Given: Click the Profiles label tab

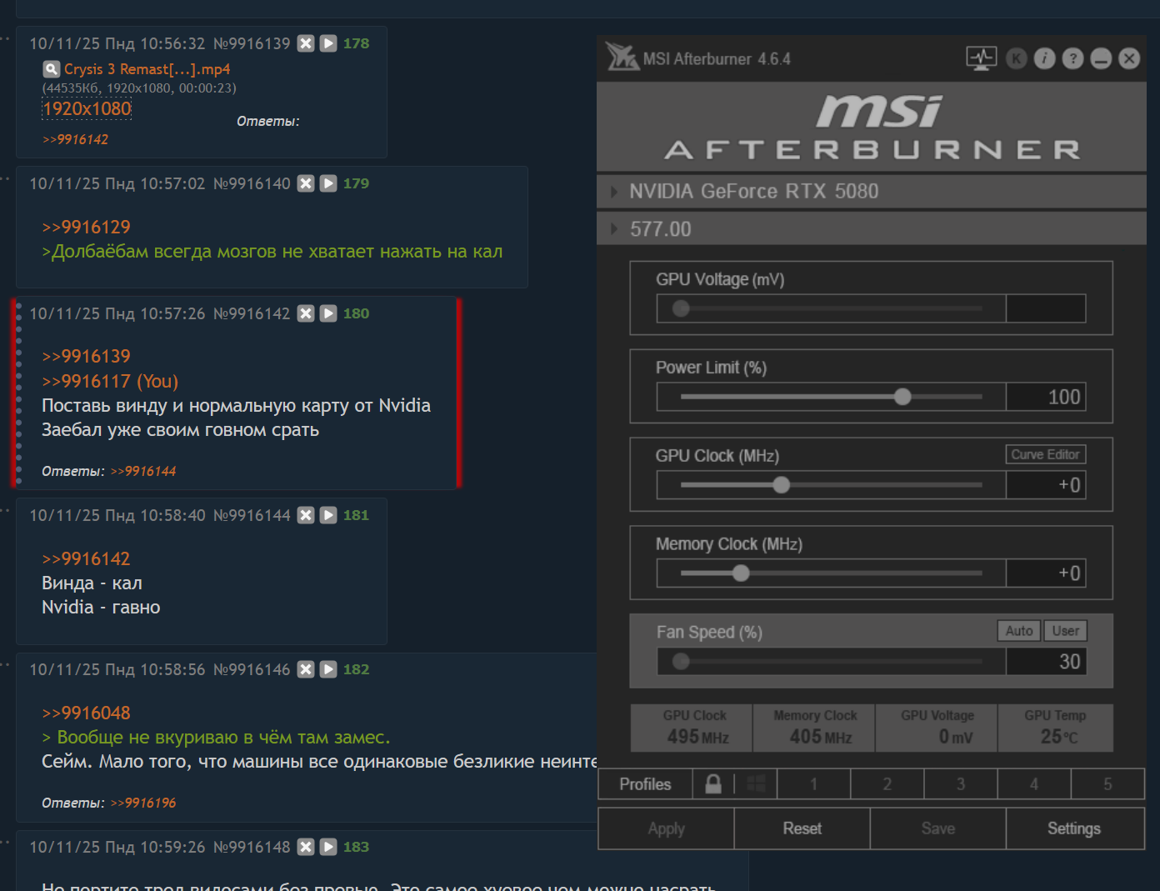Looking at the screenshot, I should (x=645, y=784).
